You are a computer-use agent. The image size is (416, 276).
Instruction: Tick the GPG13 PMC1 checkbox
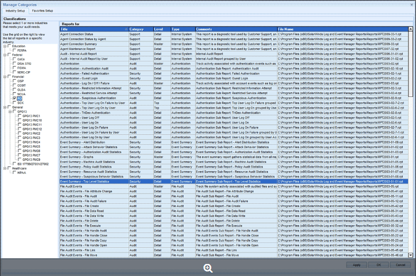tap(20, 116)
